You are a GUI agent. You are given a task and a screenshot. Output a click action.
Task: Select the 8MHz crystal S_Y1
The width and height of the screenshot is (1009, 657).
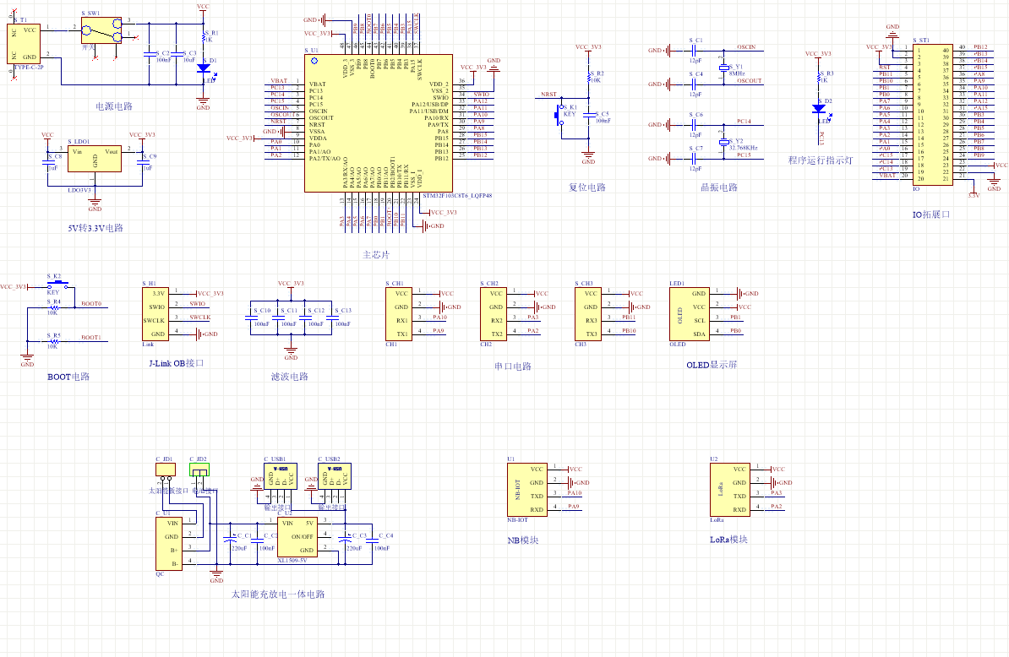(724, 68)
